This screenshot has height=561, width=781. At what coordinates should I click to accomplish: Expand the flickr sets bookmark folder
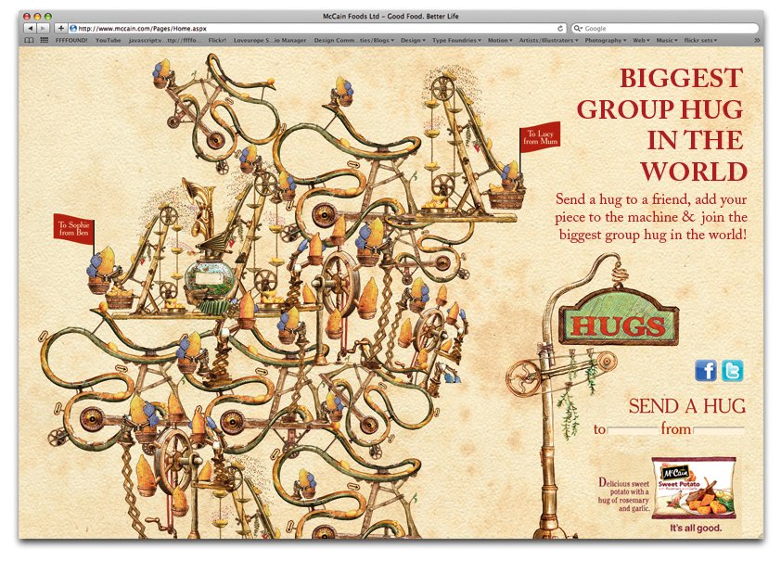[700, 40]
